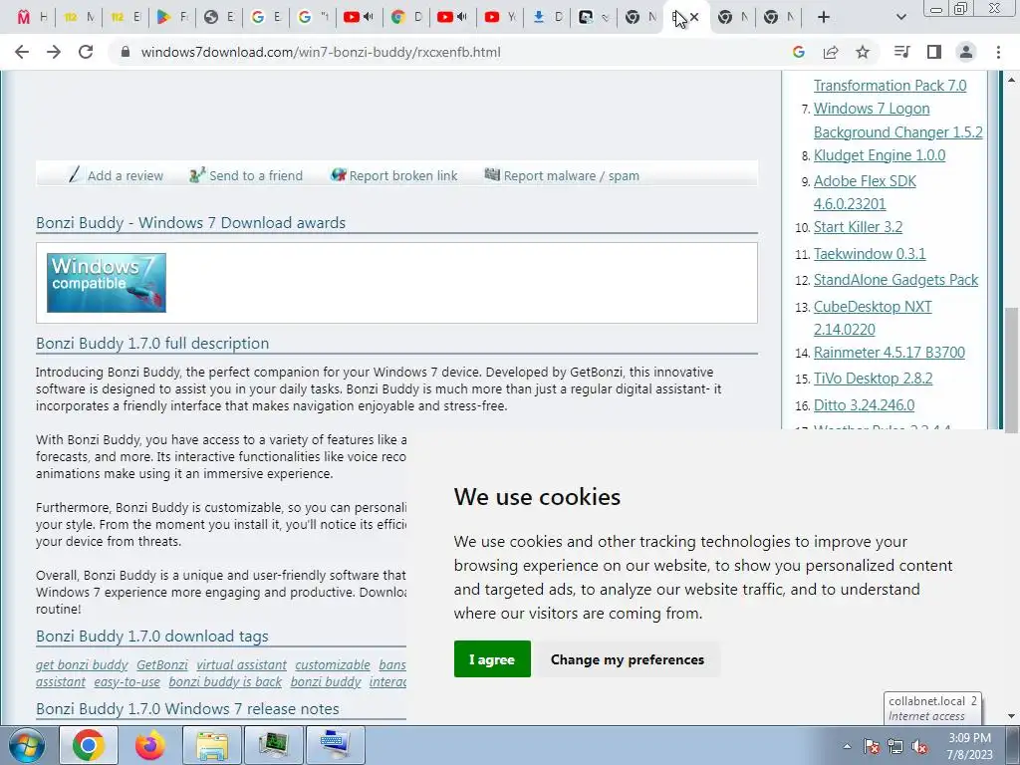Open Windows Explorer from taskbar
Image resolution: width=1020 pixels, height=765 pixels.
pyautogui.click(x=212, y=745)
